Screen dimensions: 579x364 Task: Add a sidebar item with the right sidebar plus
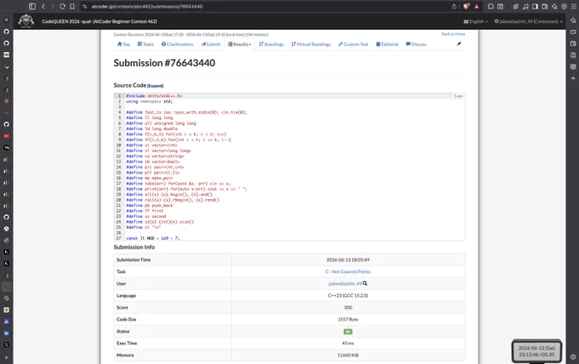click(x=573, y=78)
